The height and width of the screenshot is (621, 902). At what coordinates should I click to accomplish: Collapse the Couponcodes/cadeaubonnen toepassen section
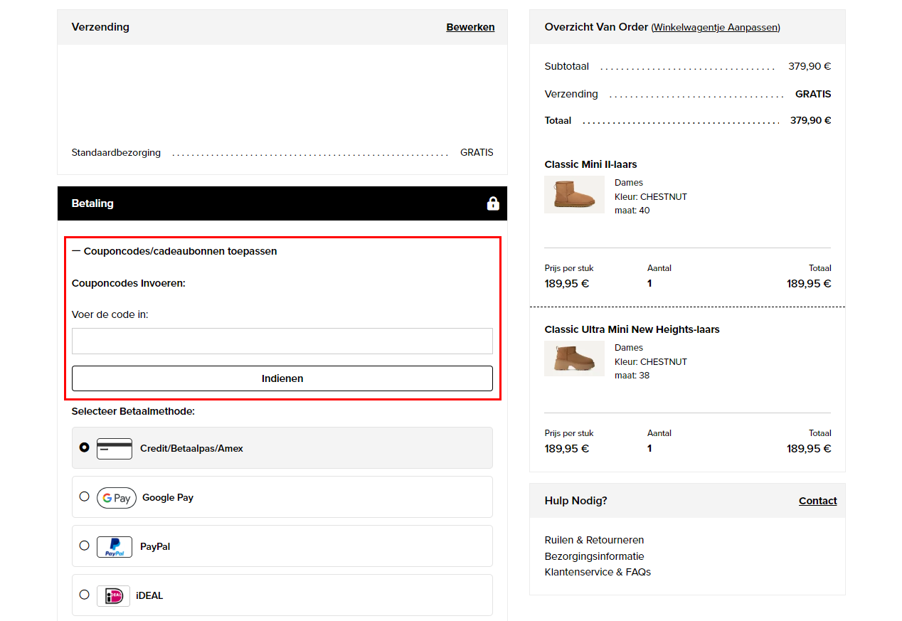pos(174,251)
